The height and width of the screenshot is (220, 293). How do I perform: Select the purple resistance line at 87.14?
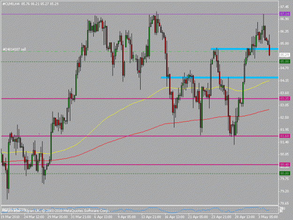pyautogui.click(x=140, y=14)
